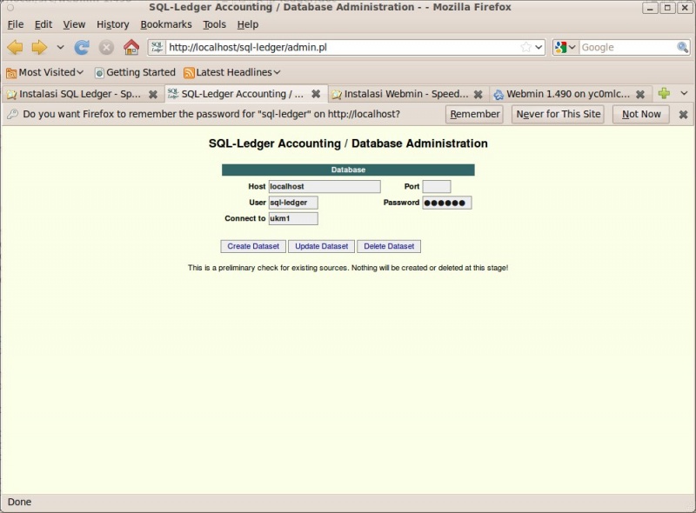The image size is (696, 513).
Task: Open a new tab with the green plus icon
Action: [665, 92]
